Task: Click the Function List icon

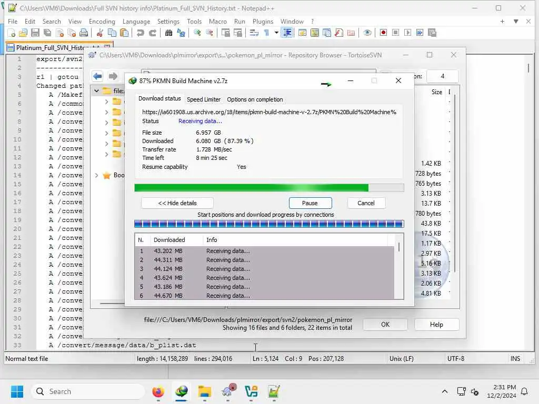Action: click(x=339, y=33)
